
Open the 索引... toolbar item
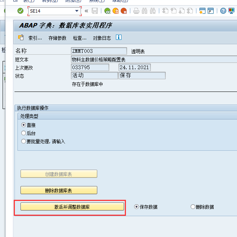pos(31,38)
